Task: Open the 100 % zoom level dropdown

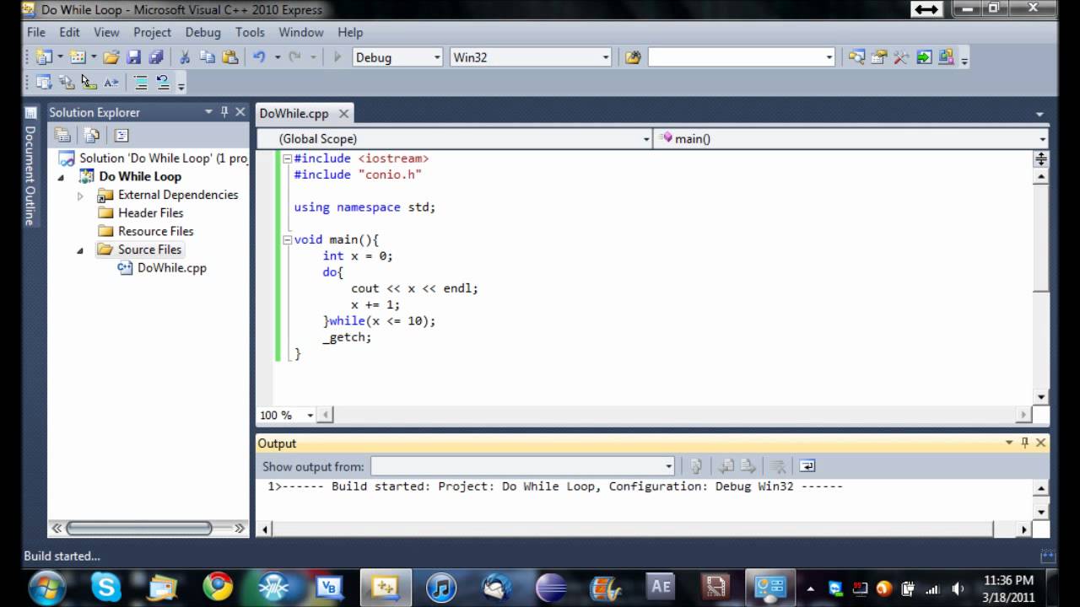Action: 310,415
